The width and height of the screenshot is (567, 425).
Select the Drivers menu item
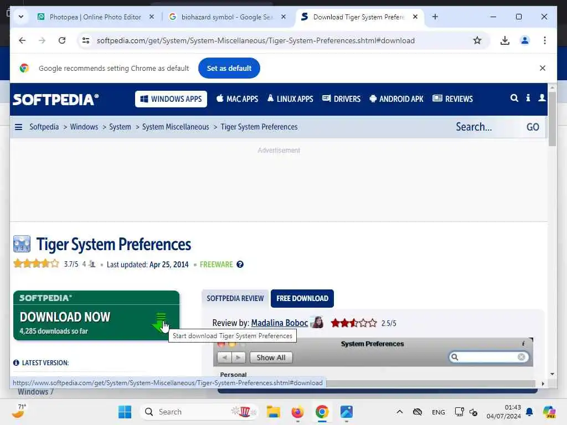[341, 99]
